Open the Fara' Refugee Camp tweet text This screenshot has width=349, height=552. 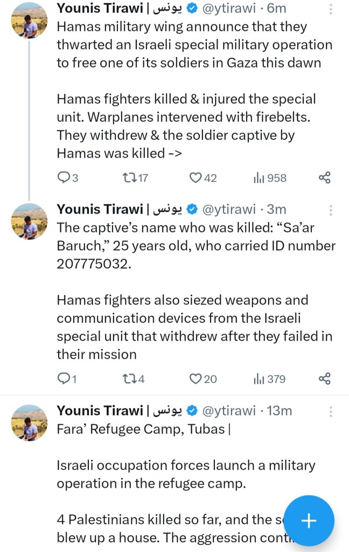coord(162,474)
